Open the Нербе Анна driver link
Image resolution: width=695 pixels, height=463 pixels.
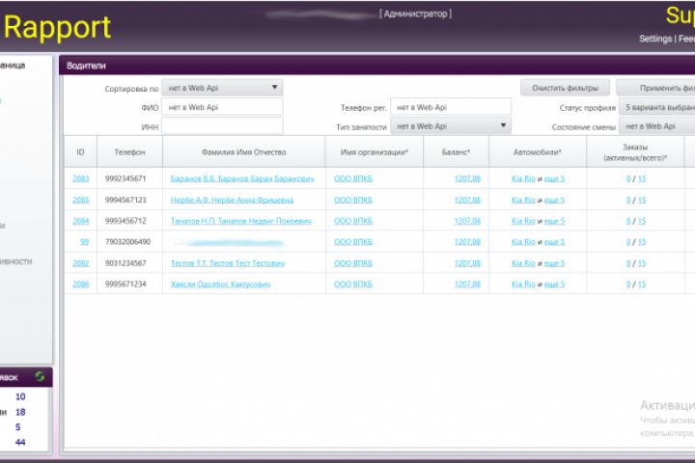pos(232,200)
